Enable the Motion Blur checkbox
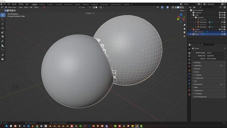227x128 pixels. pos(195,78)
